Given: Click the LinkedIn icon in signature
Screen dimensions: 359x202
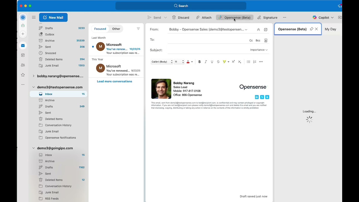Looking at the screenshot, I should (x=257, y=97).
